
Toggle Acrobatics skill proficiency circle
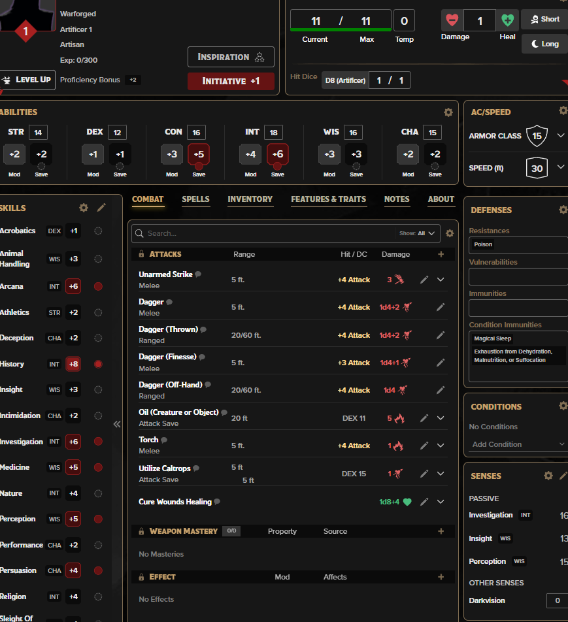98,231
